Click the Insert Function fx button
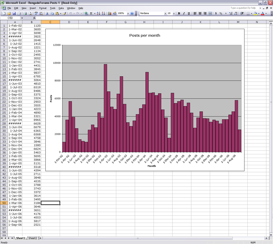This screenshot has height=244, width=273. (x=34, y=18)
